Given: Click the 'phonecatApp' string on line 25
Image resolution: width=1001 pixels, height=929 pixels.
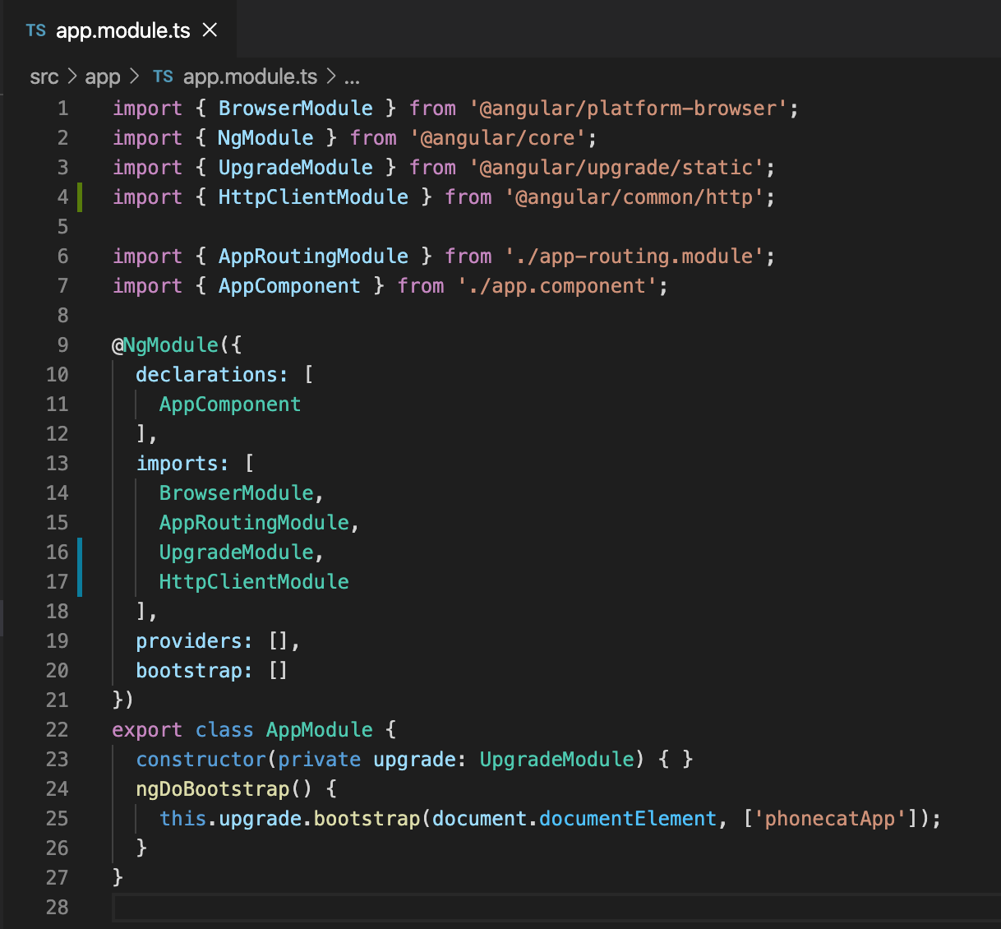Looking at the screenshot, I should click(x=830, y=819).
